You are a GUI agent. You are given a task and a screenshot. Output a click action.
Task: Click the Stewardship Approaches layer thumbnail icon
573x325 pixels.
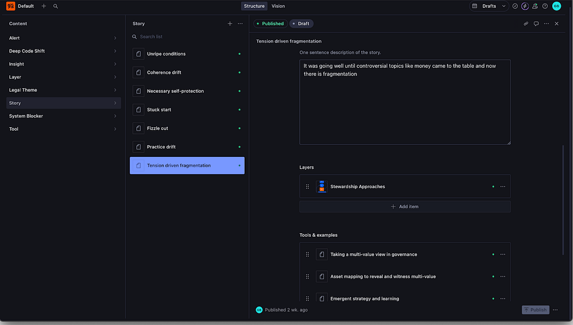click(x=322, y=187)
